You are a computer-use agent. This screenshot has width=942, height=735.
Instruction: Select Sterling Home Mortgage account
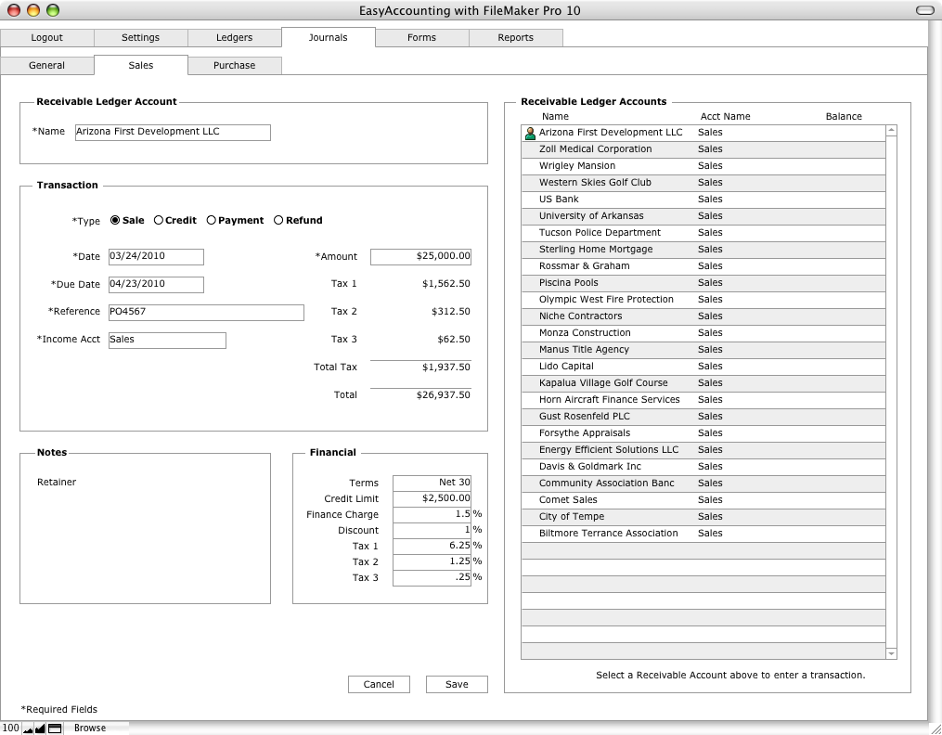[703, 250]
